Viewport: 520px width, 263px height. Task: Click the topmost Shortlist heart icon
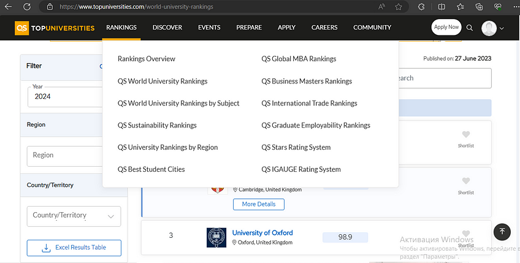(466, 134)
